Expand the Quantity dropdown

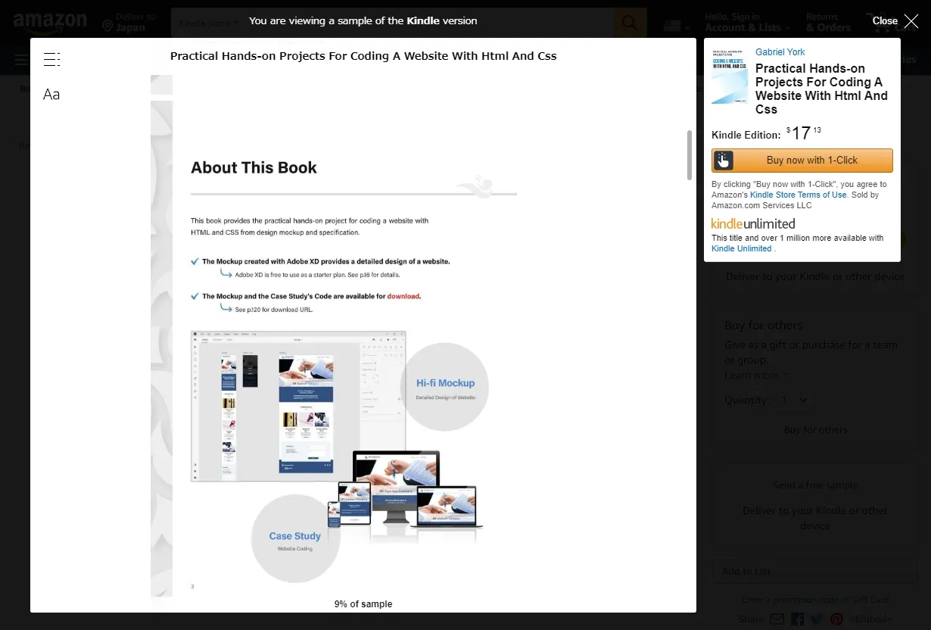click(794, 400)
